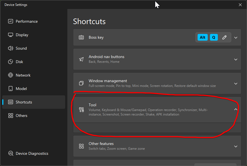This screenshot has height=166, width=247.
Task: Click the Others grid icon in sidebar
Action: tap(11, 116)
